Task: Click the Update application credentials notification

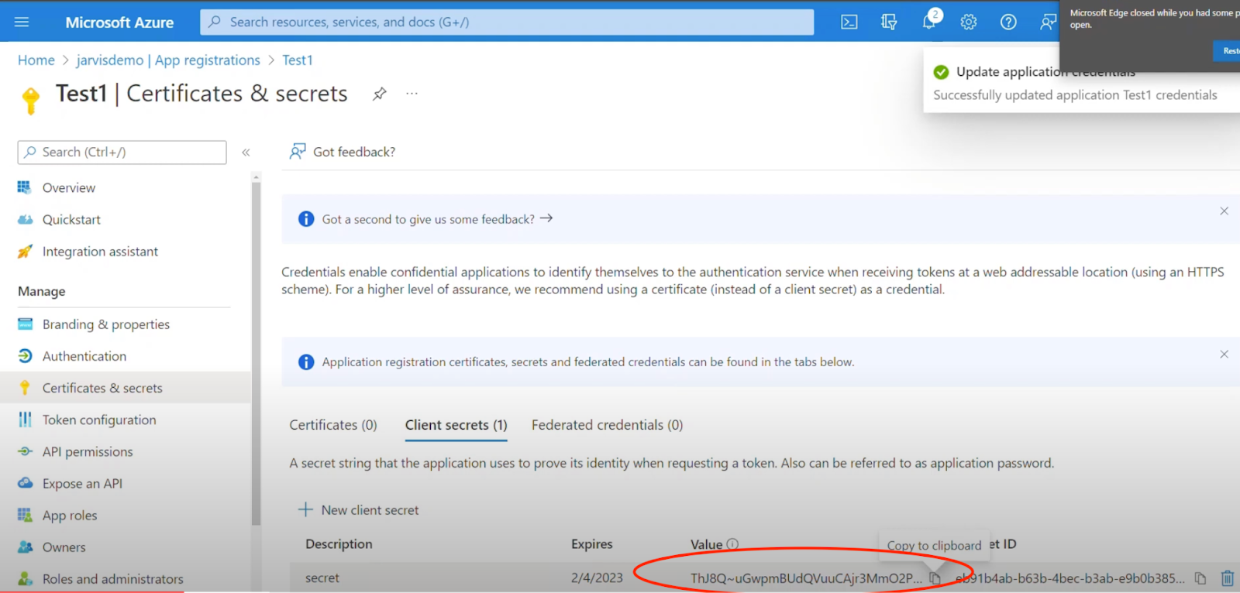Action: click(1081, 81)
